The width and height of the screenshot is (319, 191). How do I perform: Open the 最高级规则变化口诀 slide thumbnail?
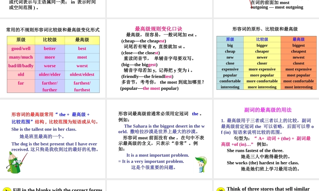click(159, 58)
